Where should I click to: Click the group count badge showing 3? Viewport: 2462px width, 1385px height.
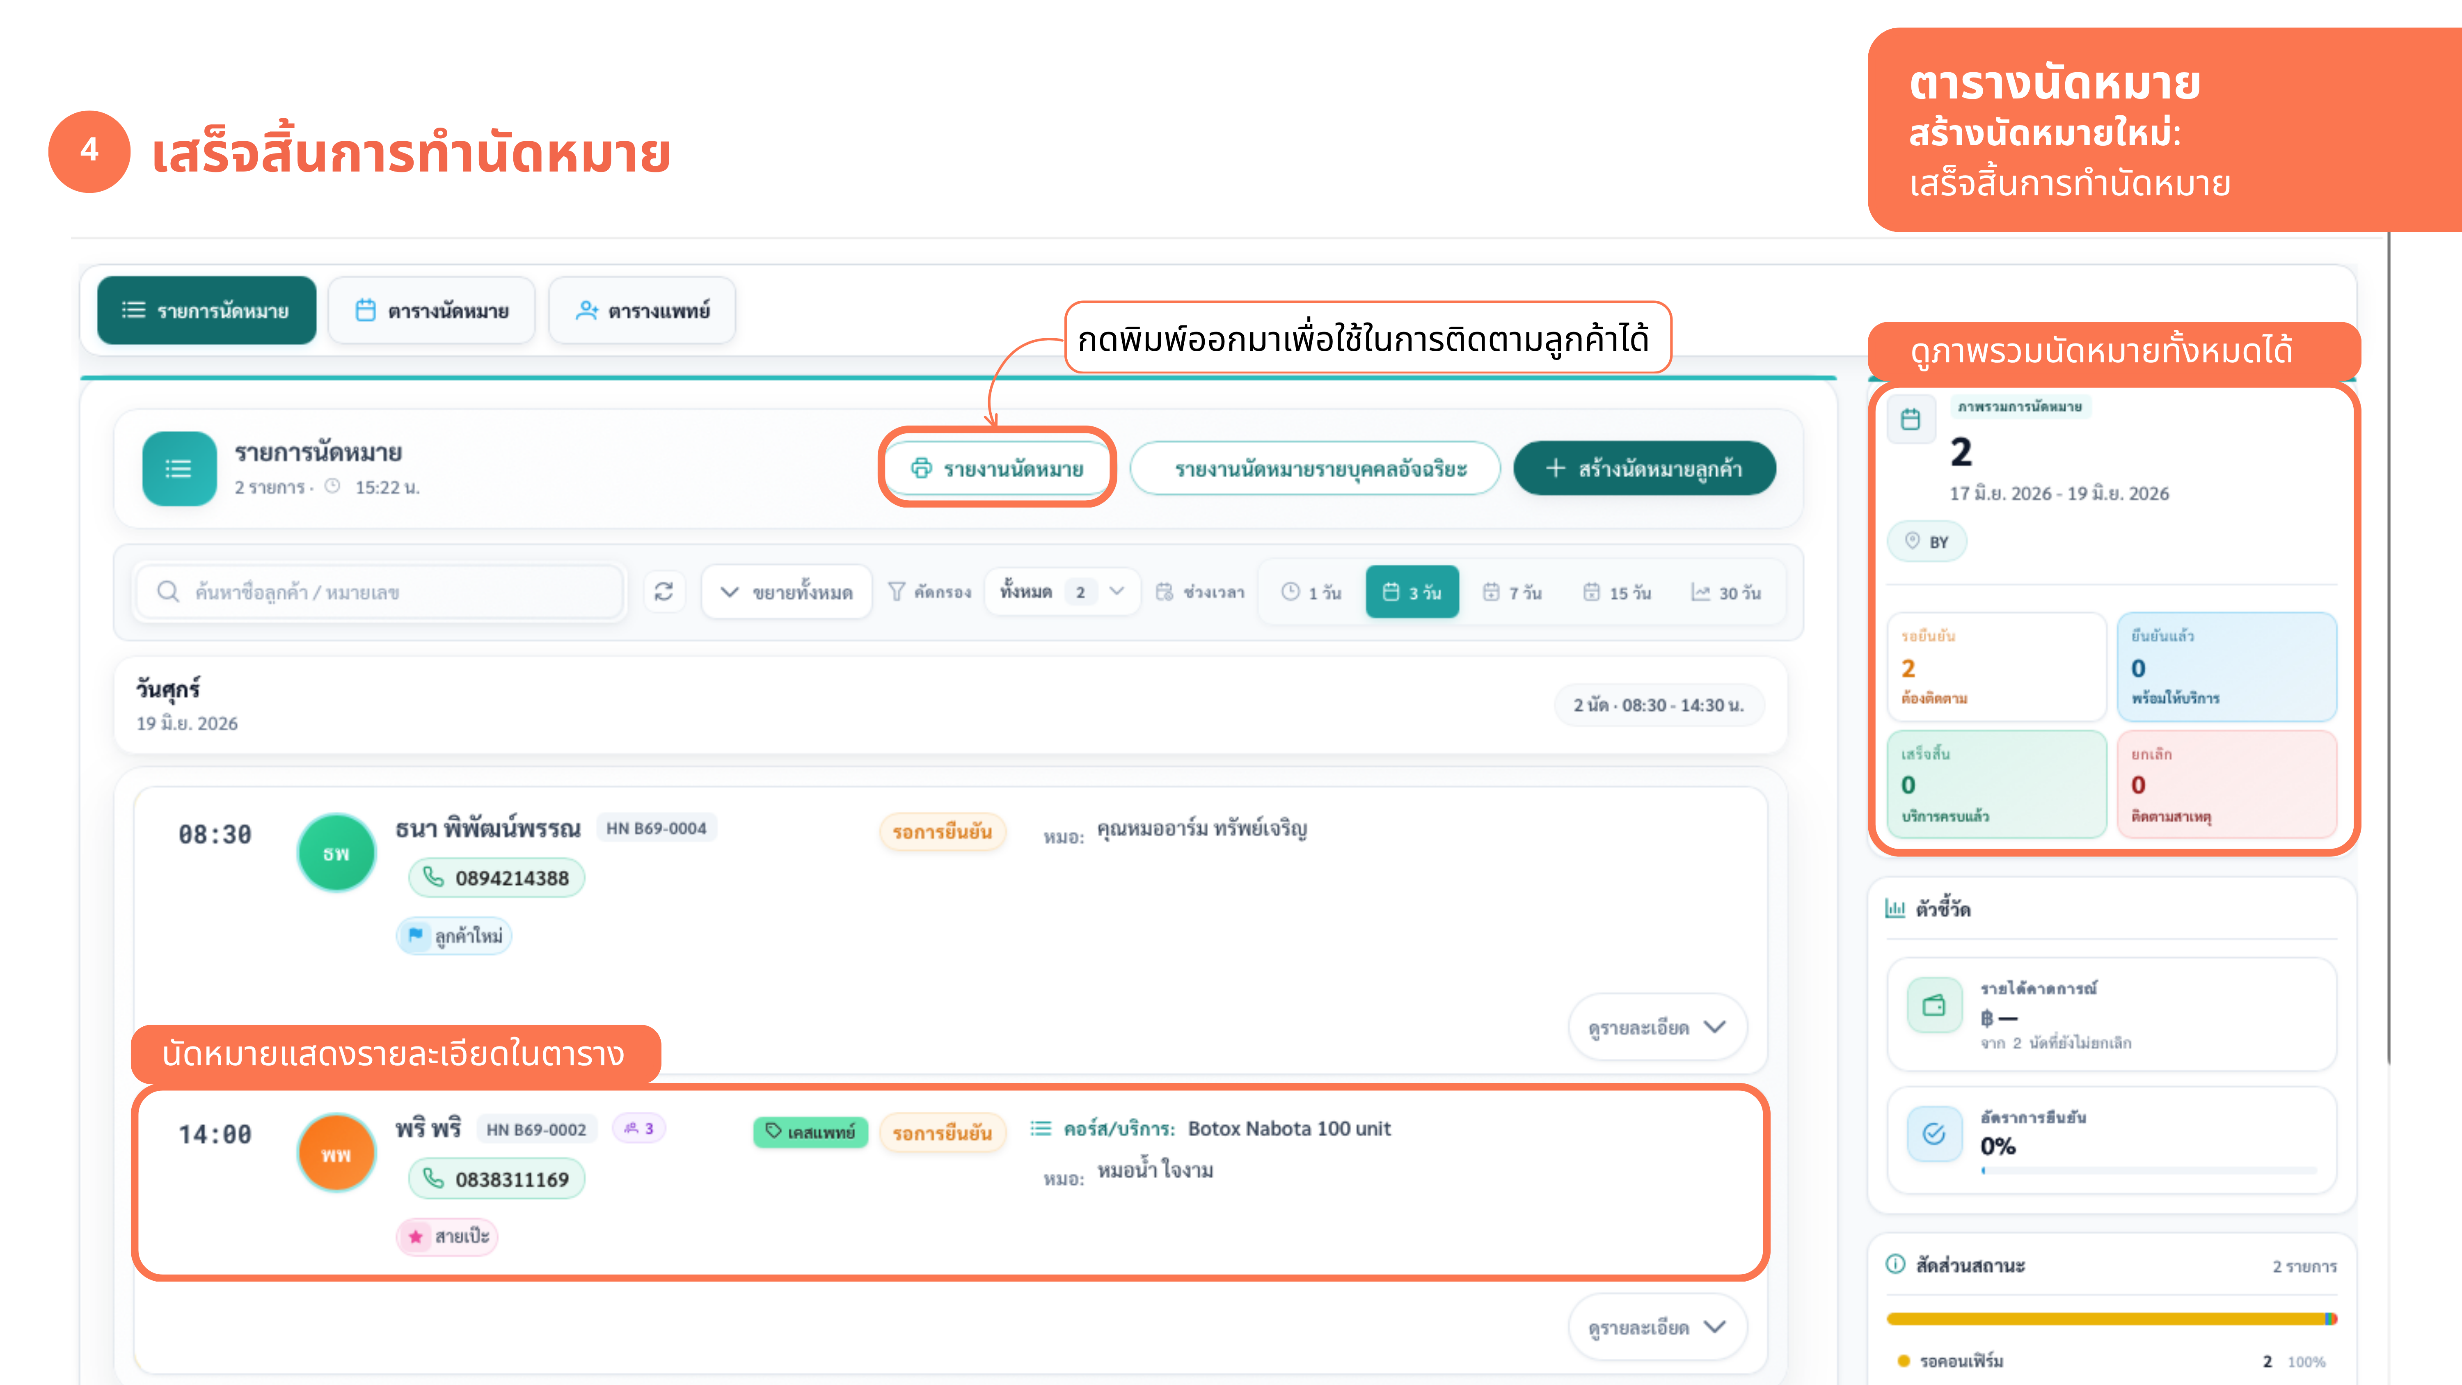click(638, 1129)
